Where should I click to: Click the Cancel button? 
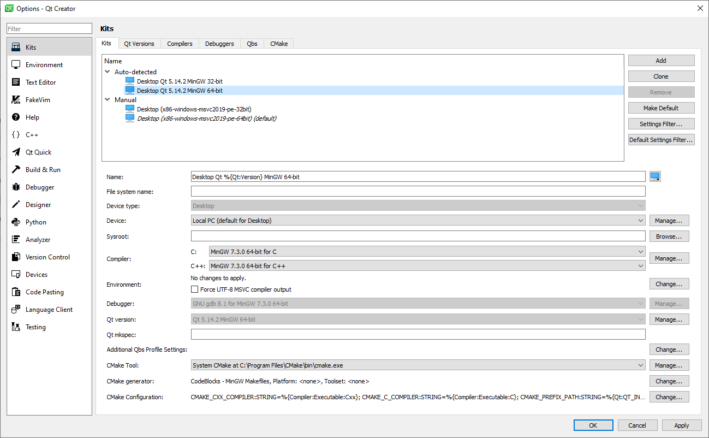pos(637,425)
